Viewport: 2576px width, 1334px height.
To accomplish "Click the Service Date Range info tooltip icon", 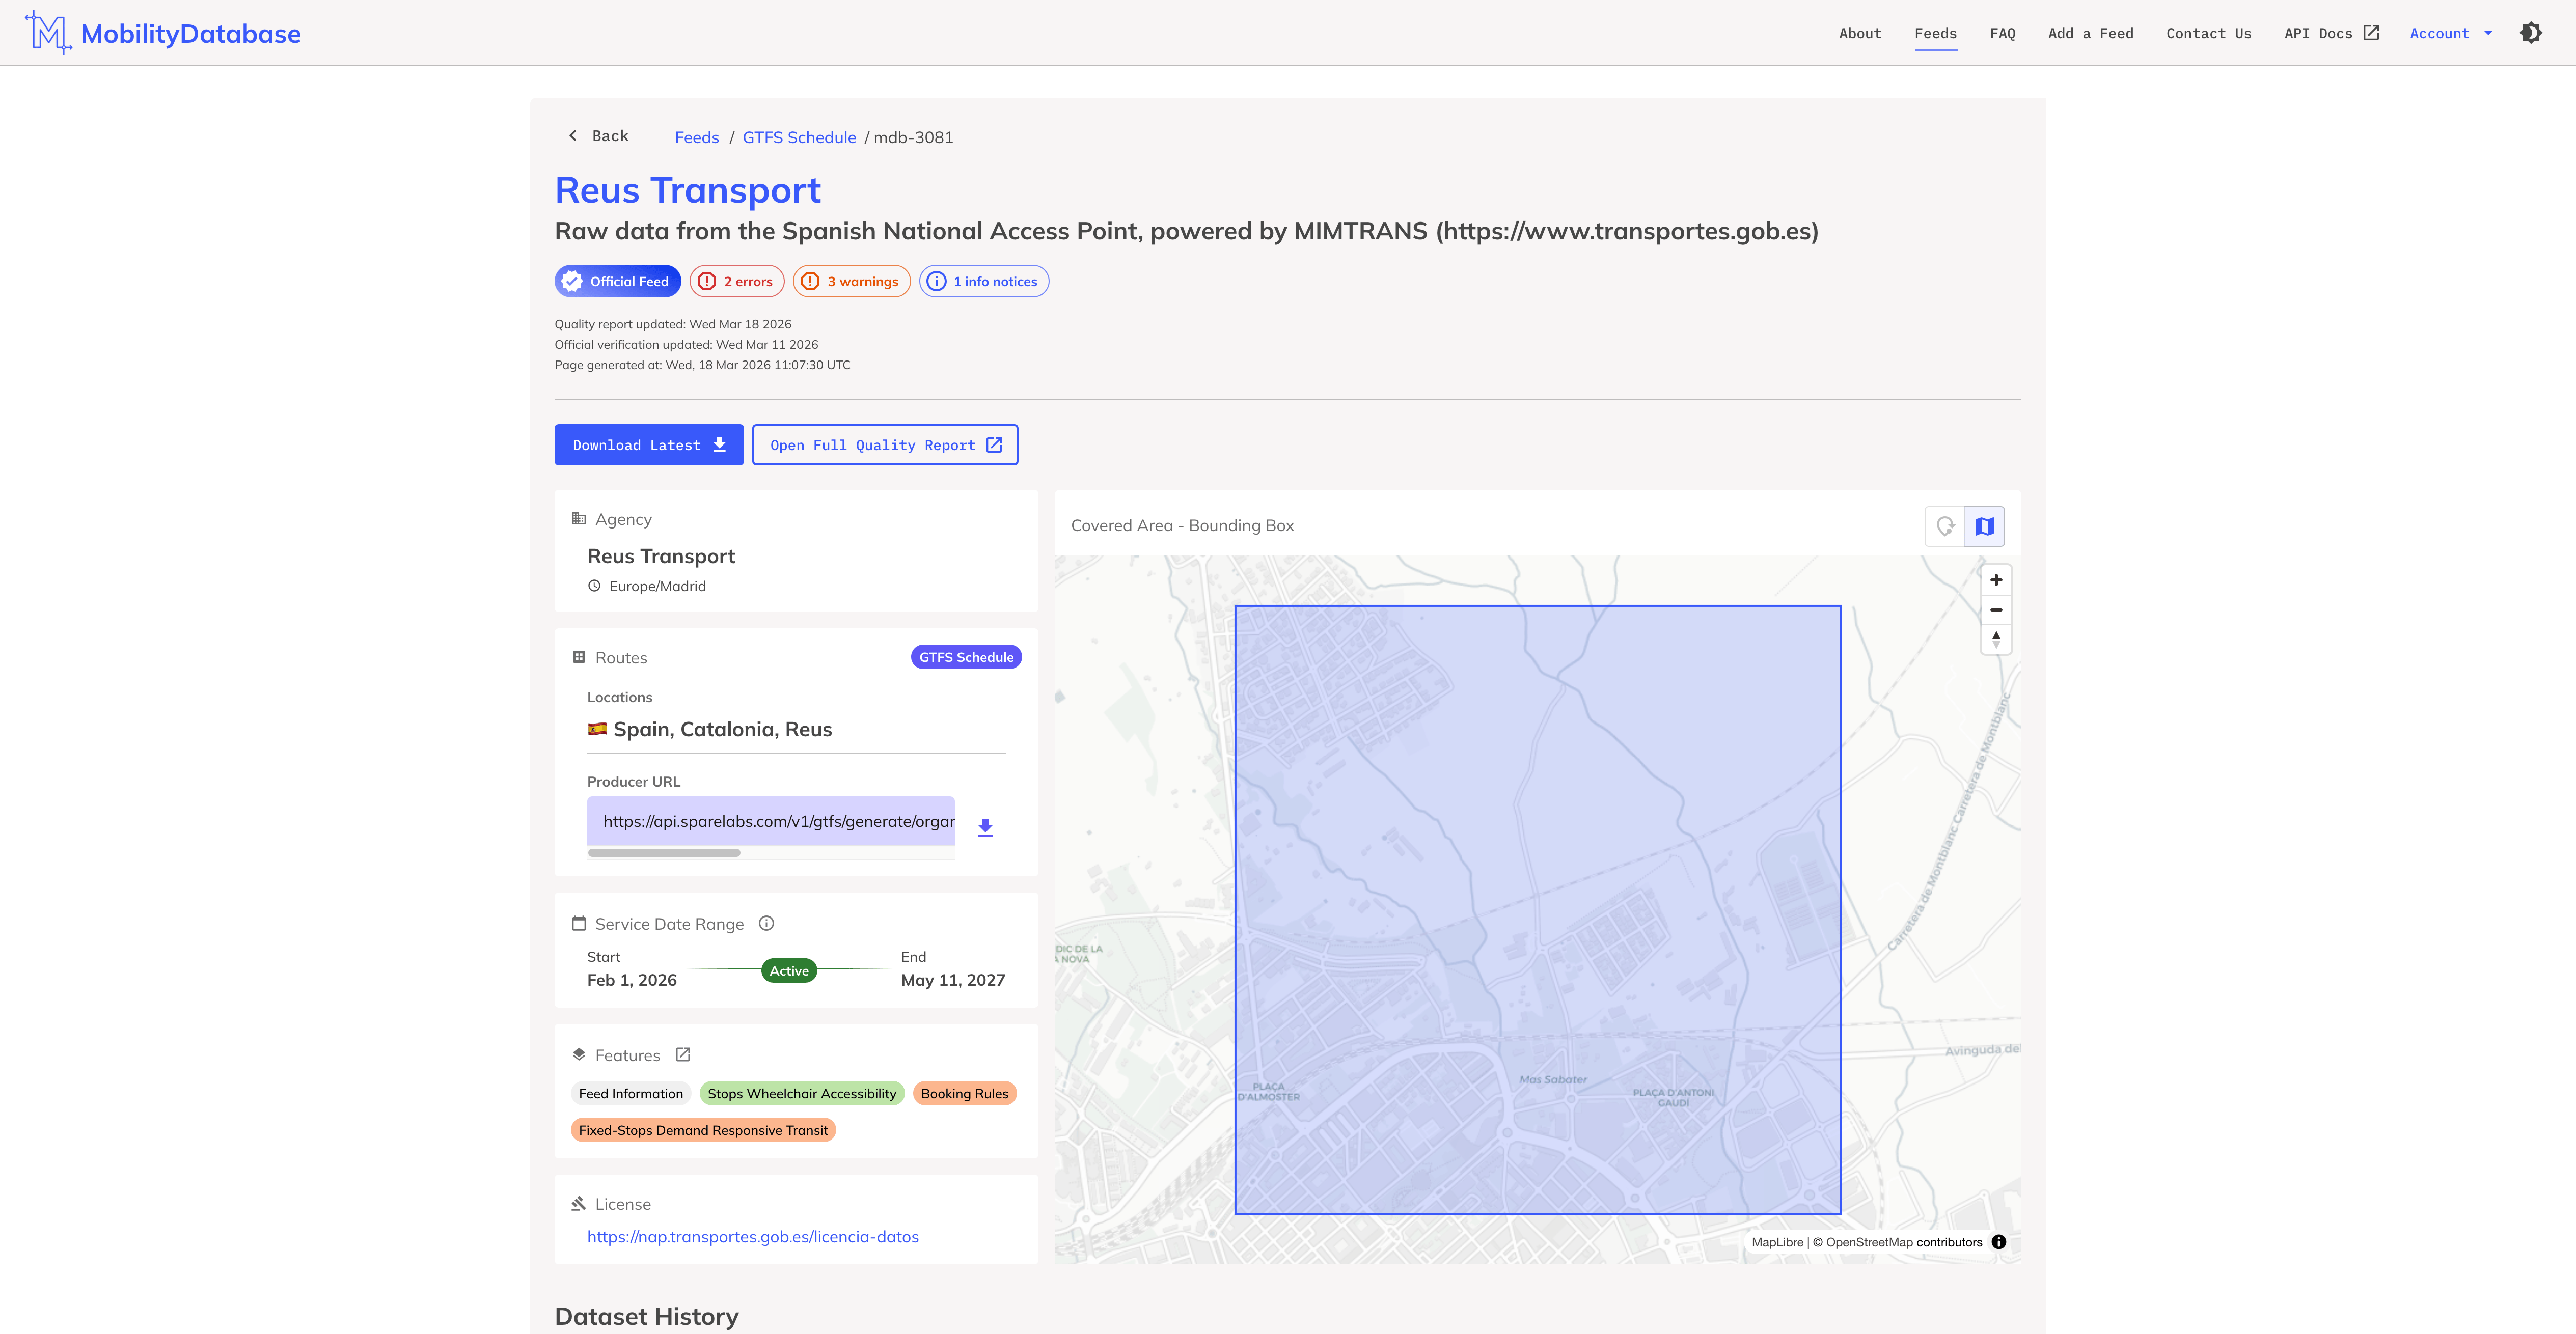I will coord(766,923).
